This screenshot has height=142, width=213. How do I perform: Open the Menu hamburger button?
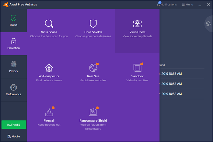(x=187, y=5)
